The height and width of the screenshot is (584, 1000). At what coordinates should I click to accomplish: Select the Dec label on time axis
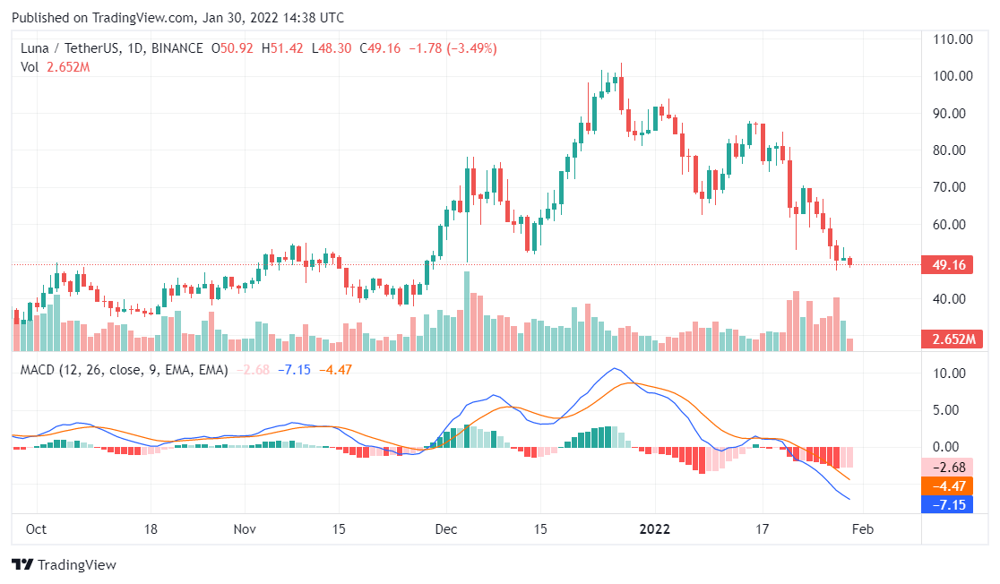click(x=445, y=528)
